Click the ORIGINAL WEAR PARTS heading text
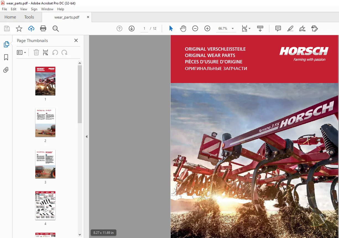The width and height of the screenshot is (339, 238). [x=210, y=55]
